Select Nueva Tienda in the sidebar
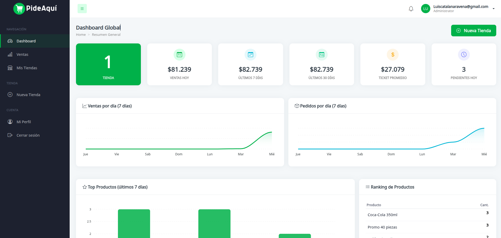The width and height of the screenshot is (501, 238). (x=35, y=95)
